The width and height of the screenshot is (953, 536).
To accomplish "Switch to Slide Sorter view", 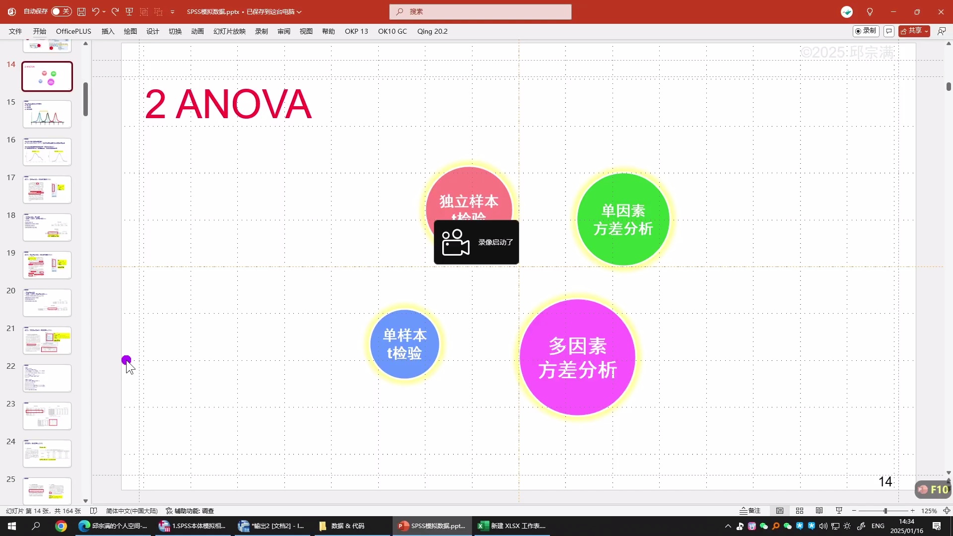I will point(800,511).
